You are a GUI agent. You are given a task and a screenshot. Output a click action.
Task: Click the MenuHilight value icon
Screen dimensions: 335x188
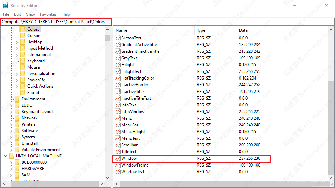click(x=117, y=131)
